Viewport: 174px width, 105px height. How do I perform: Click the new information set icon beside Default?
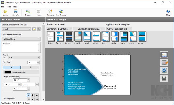point(34,29)
